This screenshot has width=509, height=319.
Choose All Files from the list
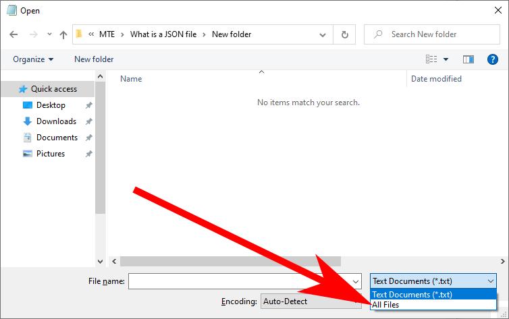coord(433,305)
